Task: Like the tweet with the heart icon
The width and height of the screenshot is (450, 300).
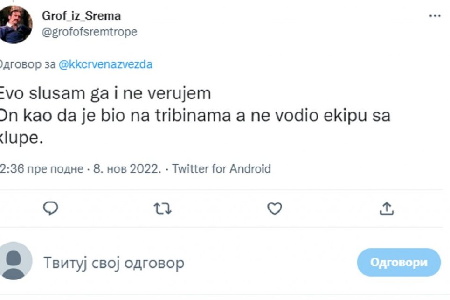Action: [x=274, y=209]
